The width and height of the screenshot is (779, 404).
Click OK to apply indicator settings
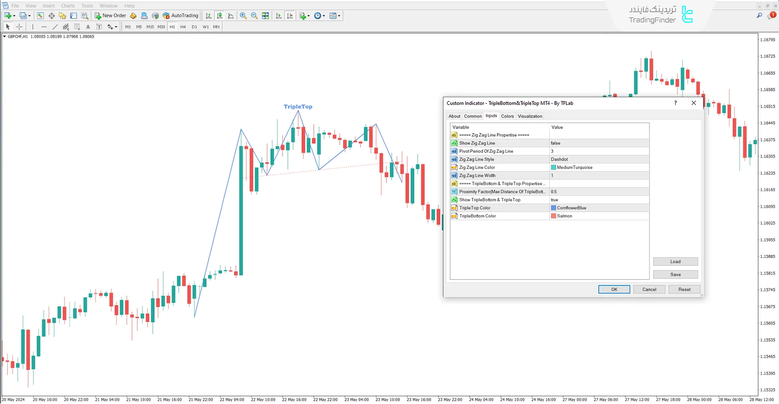pos(614,289)
